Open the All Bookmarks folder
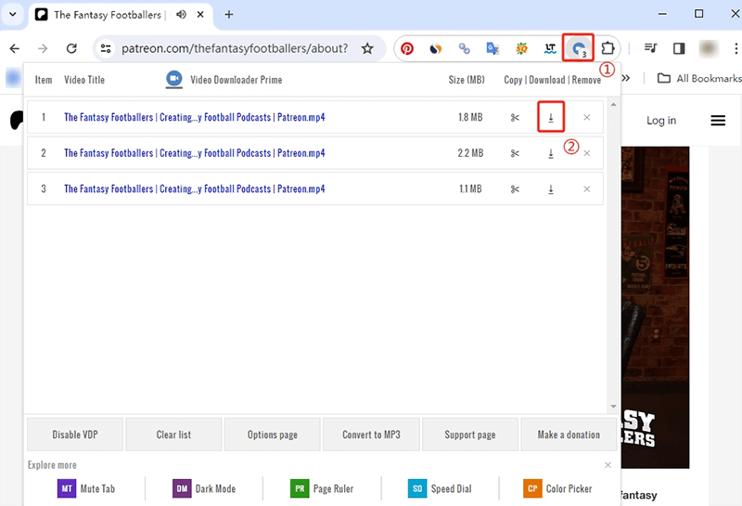The image size is (742, 506). click(x=699, y=78)
